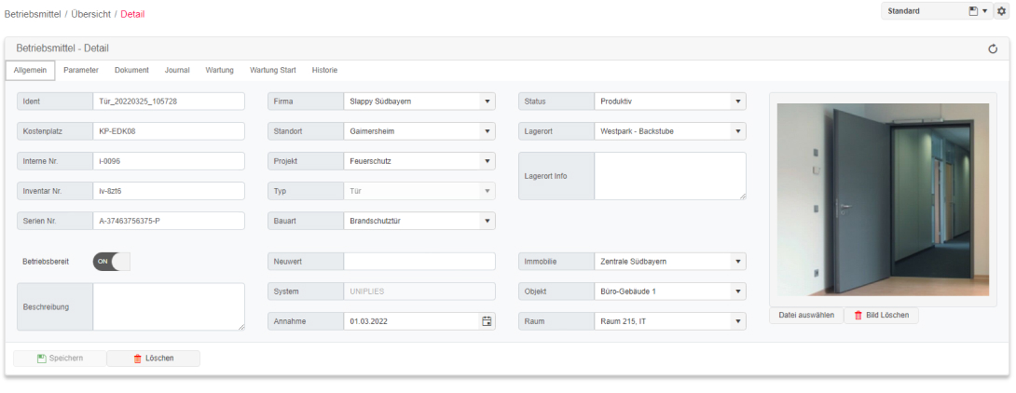
Task: Toggle the Betriebsbereit switch off
Action: [x=112, y=262]
